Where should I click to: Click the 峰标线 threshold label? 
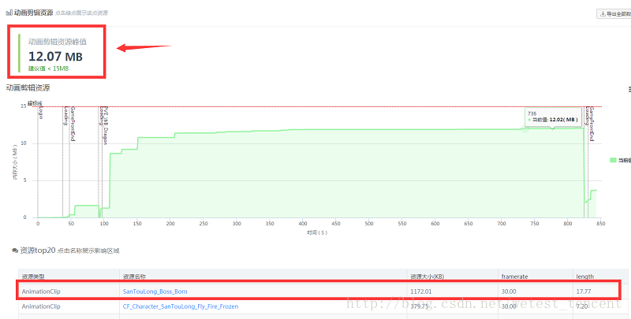coord(35,104)
